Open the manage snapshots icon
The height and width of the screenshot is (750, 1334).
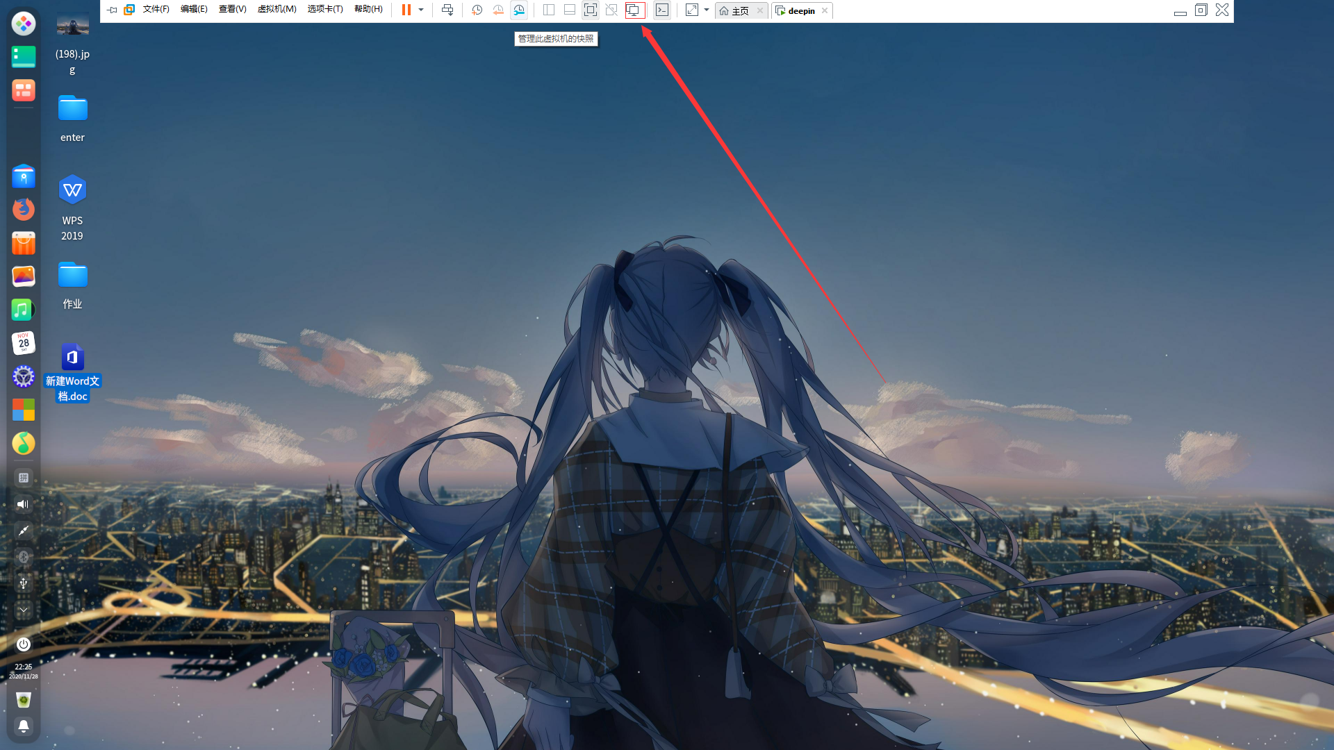pos(519,10)
